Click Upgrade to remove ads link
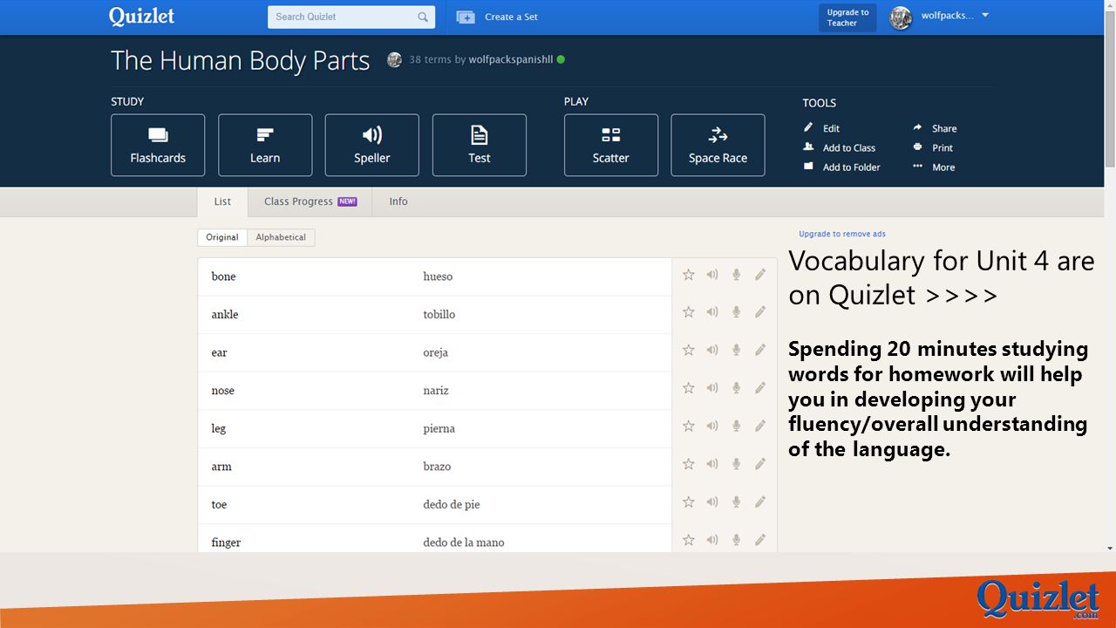Viewport: 1116px width, 628px height. [x=842, y=234]
